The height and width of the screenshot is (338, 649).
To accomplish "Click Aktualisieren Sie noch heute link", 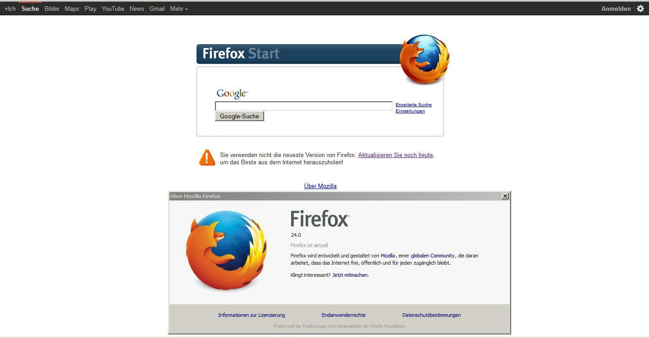I will pos(396,155).
